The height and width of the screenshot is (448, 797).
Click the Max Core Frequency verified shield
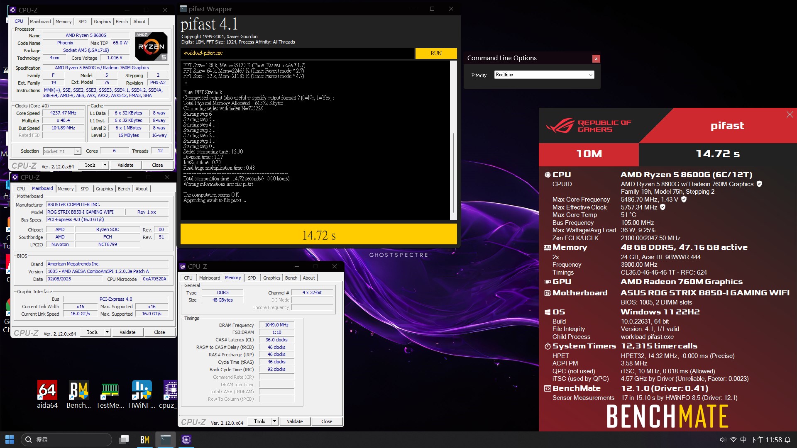[x=684, y=200]
